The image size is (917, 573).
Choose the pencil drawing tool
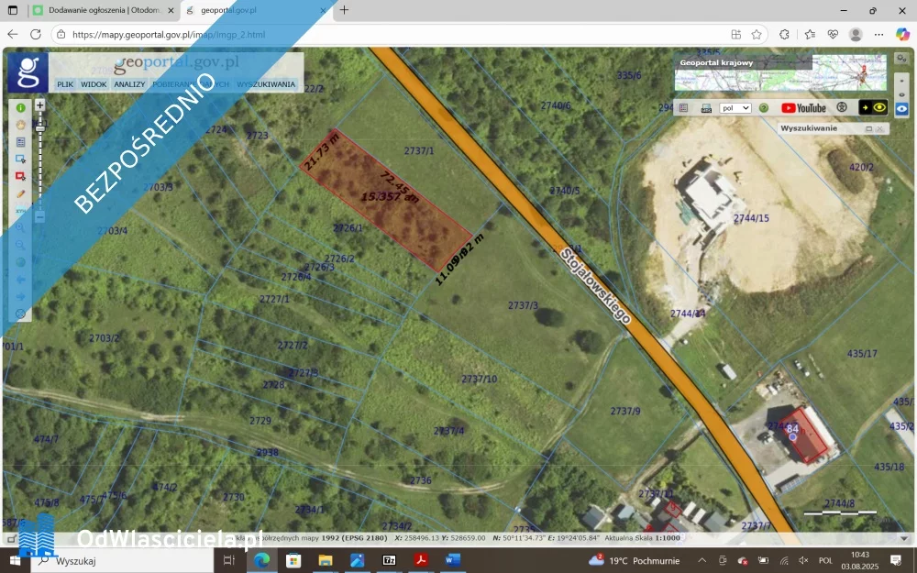click(20, 193)
